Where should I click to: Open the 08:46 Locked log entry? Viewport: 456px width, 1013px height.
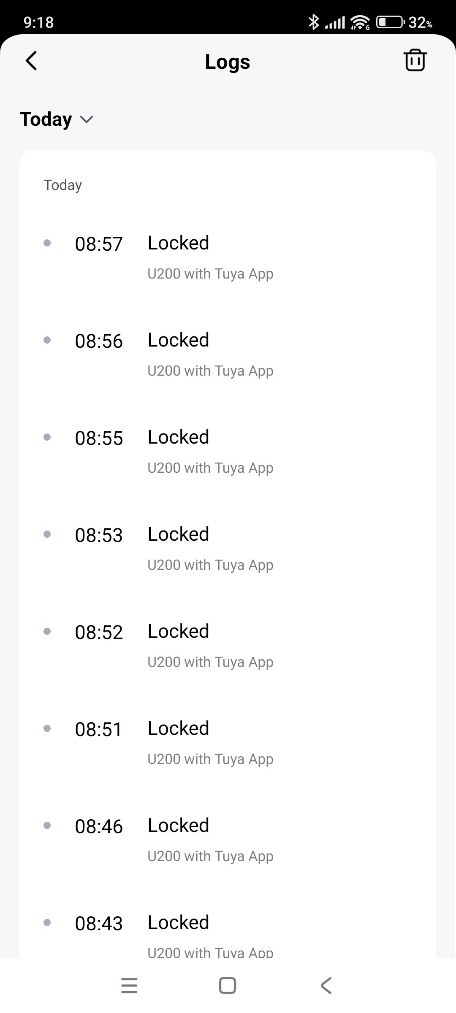(178, 826)
